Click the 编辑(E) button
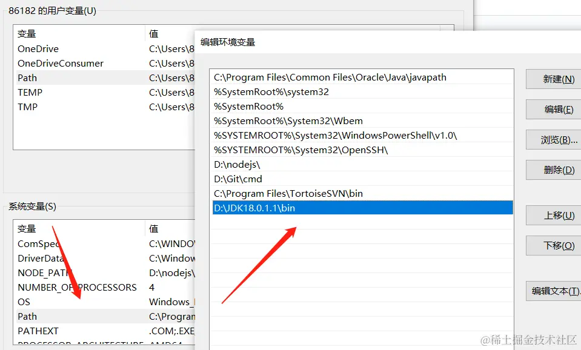581x350 pixels. click(x=554, y=110)
